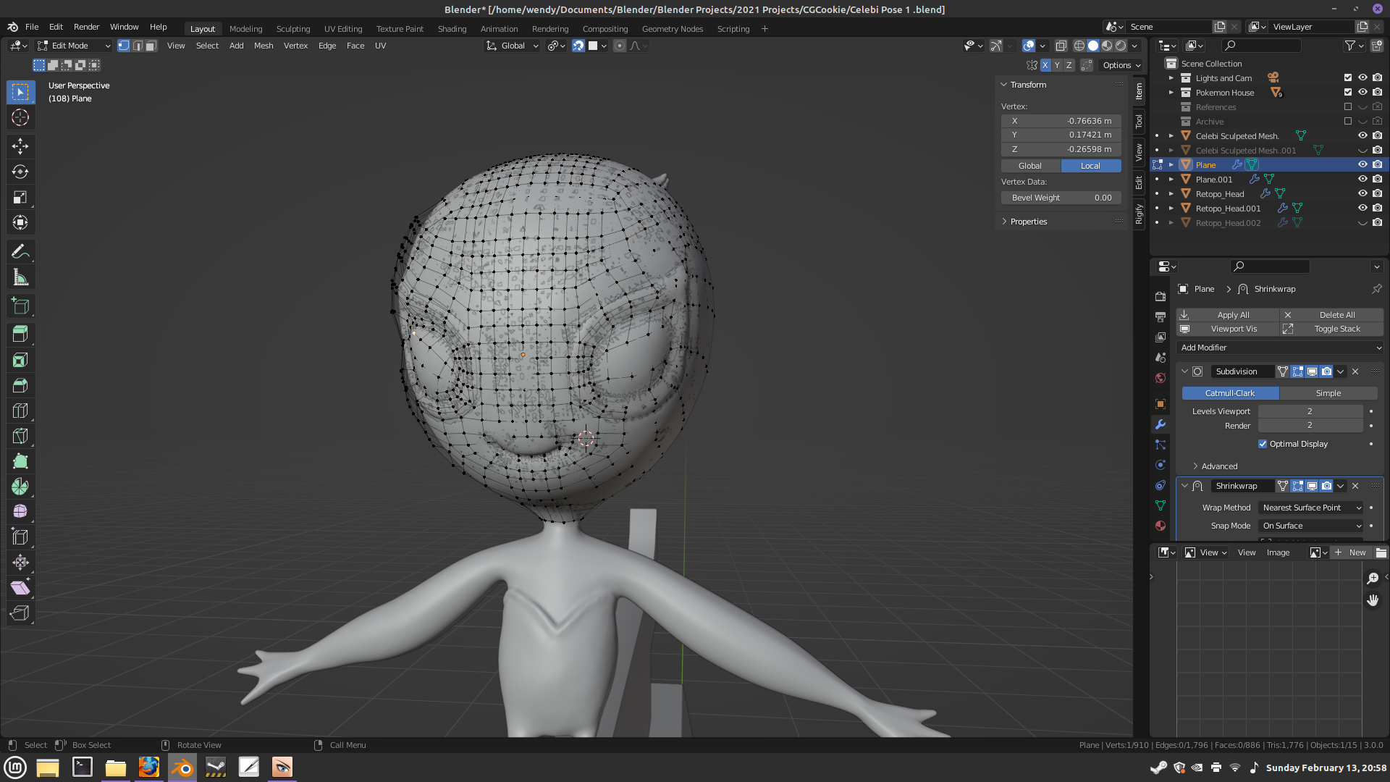Select the Scale tool in toolbar

coord(20,197)
